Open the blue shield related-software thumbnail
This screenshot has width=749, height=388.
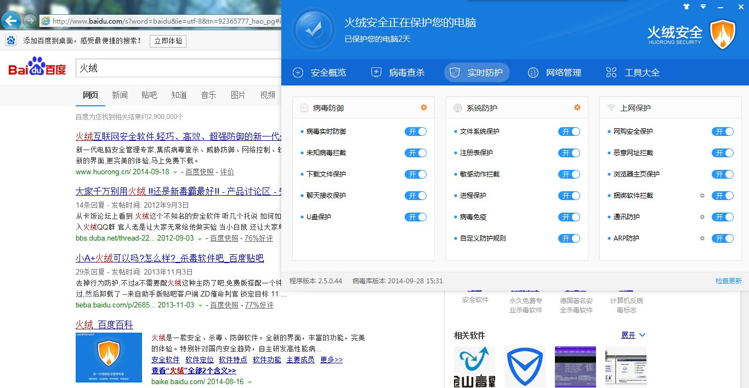click(525, 367)
